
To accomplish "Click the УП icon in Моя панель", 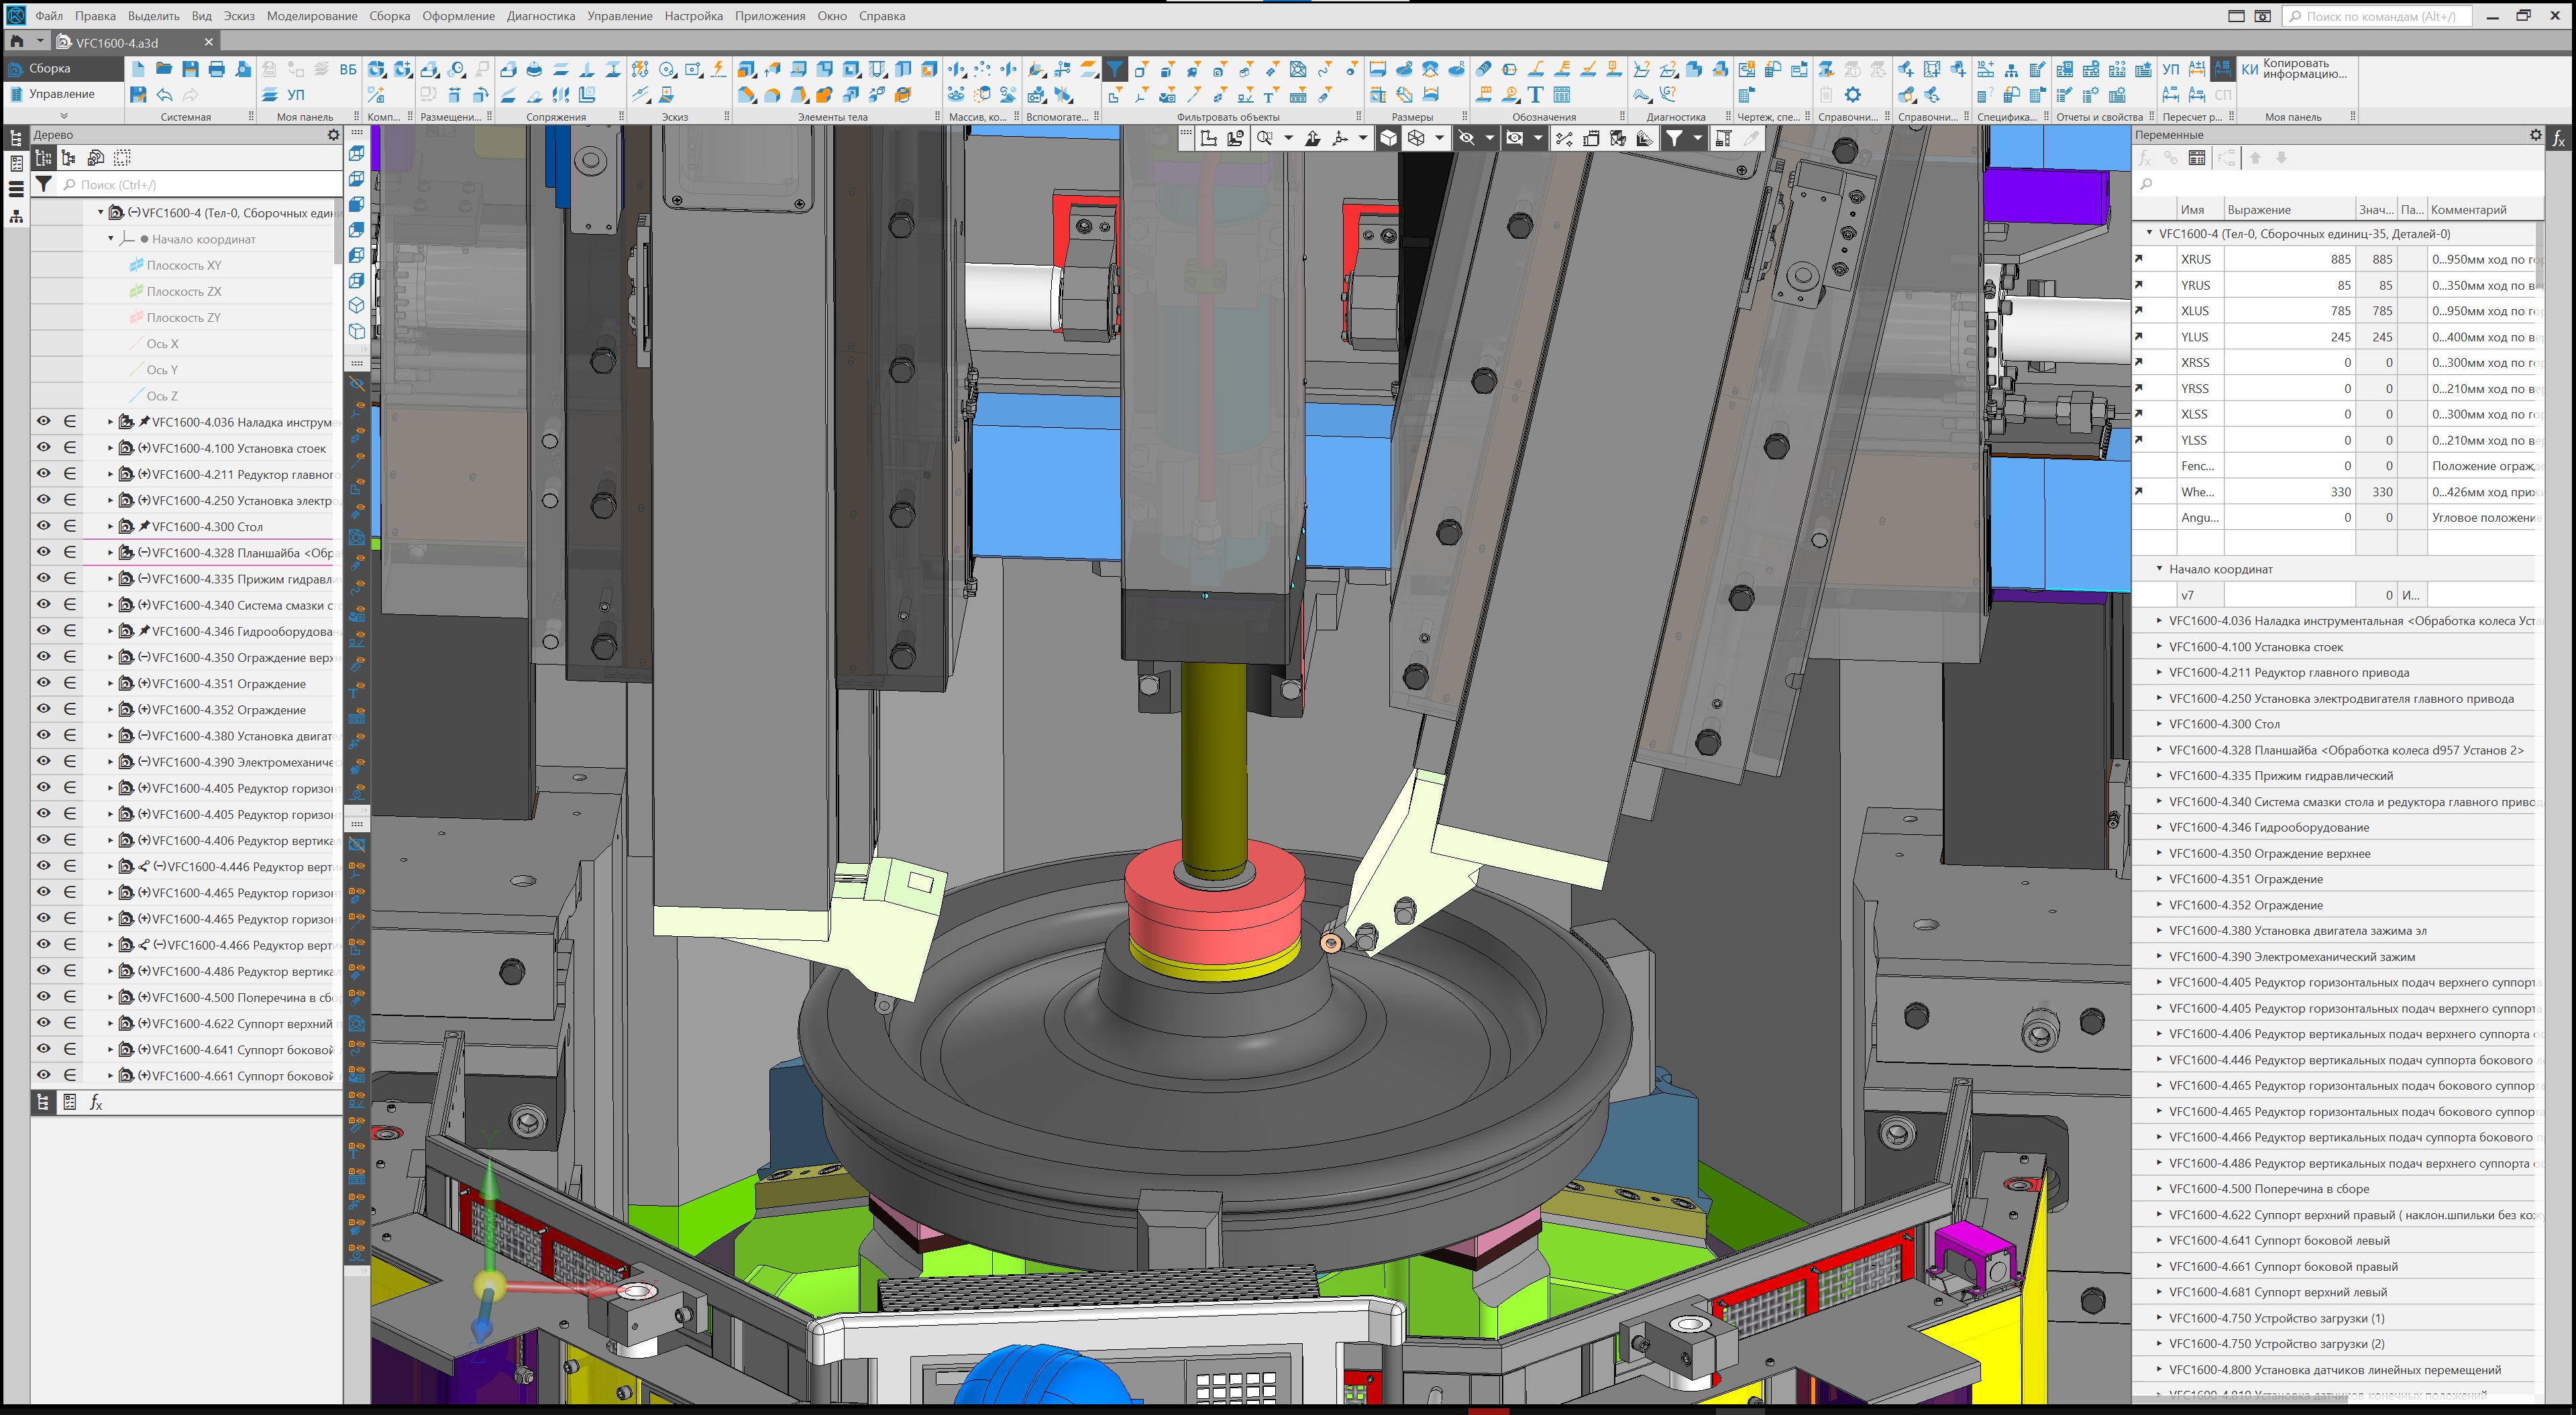I will (296, 95).
